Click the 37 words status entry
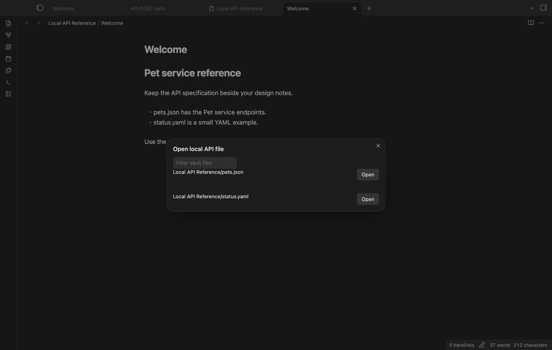The height and width of the screenshot is (350, 552). 500,345
